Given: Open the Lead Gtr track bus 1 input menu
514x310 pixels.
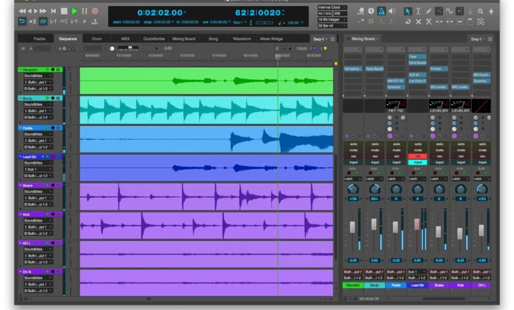Looking at the screenshot, I should [x=38, y=170].
